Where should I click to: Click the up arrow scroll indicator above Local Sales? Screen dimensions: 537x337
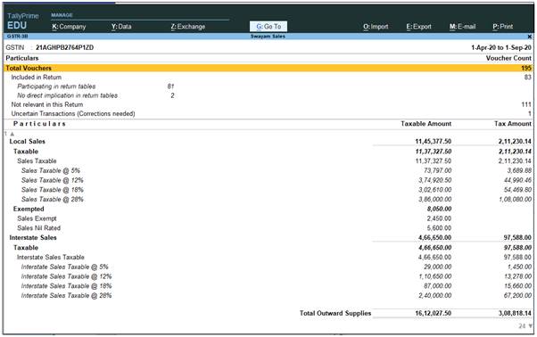[x=12, y=134]
